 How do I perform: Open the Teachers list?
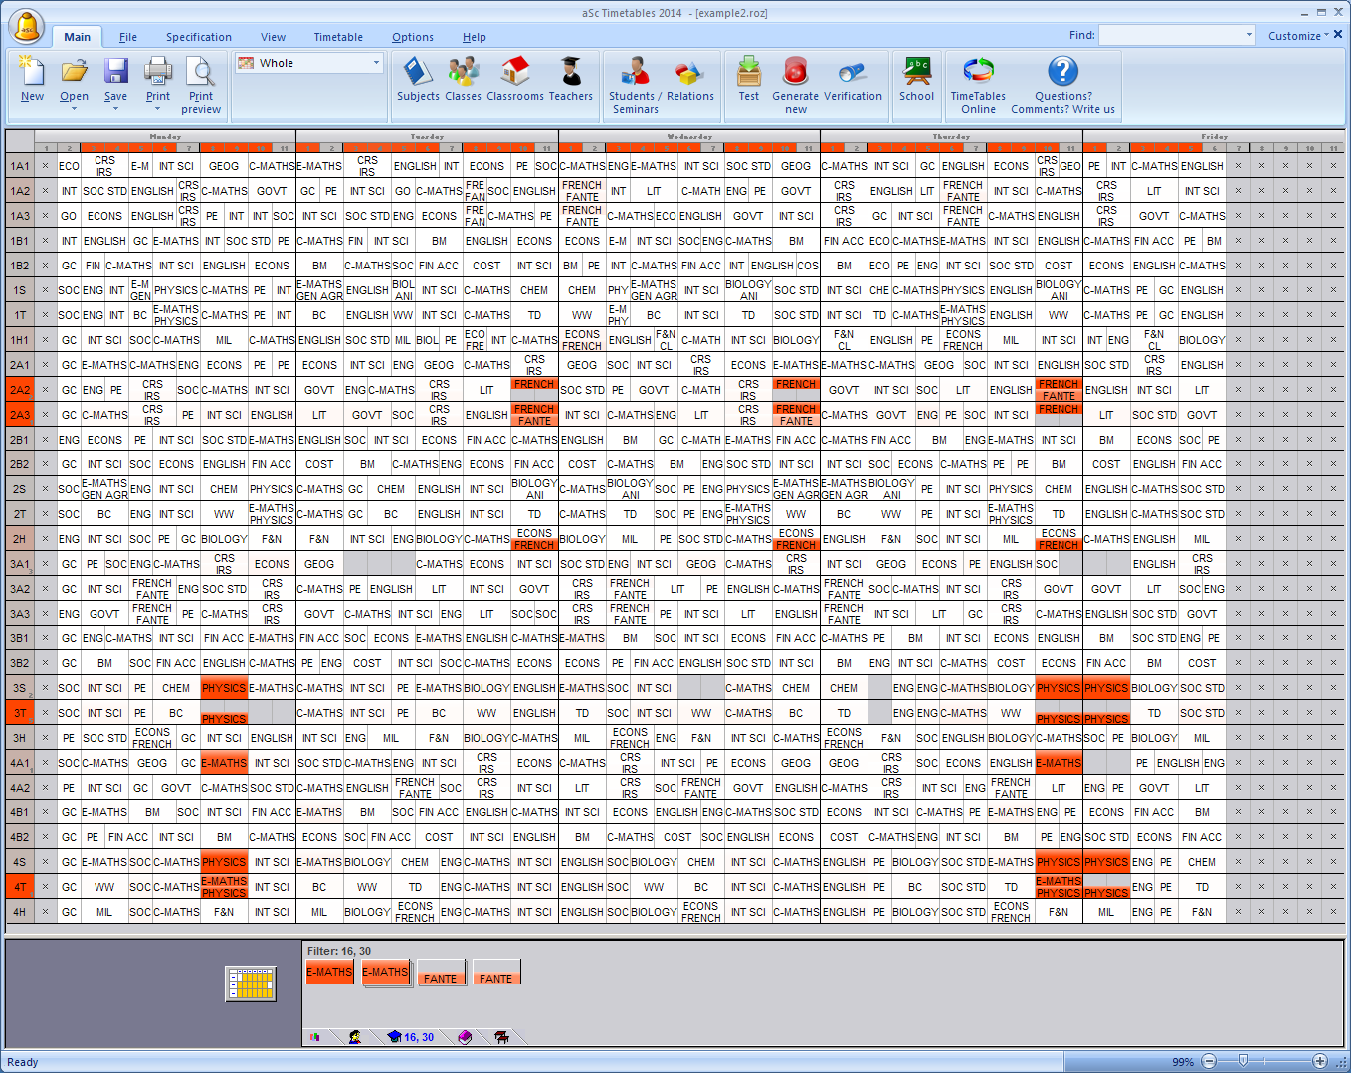pyautogui.click(x=570, y=81)
